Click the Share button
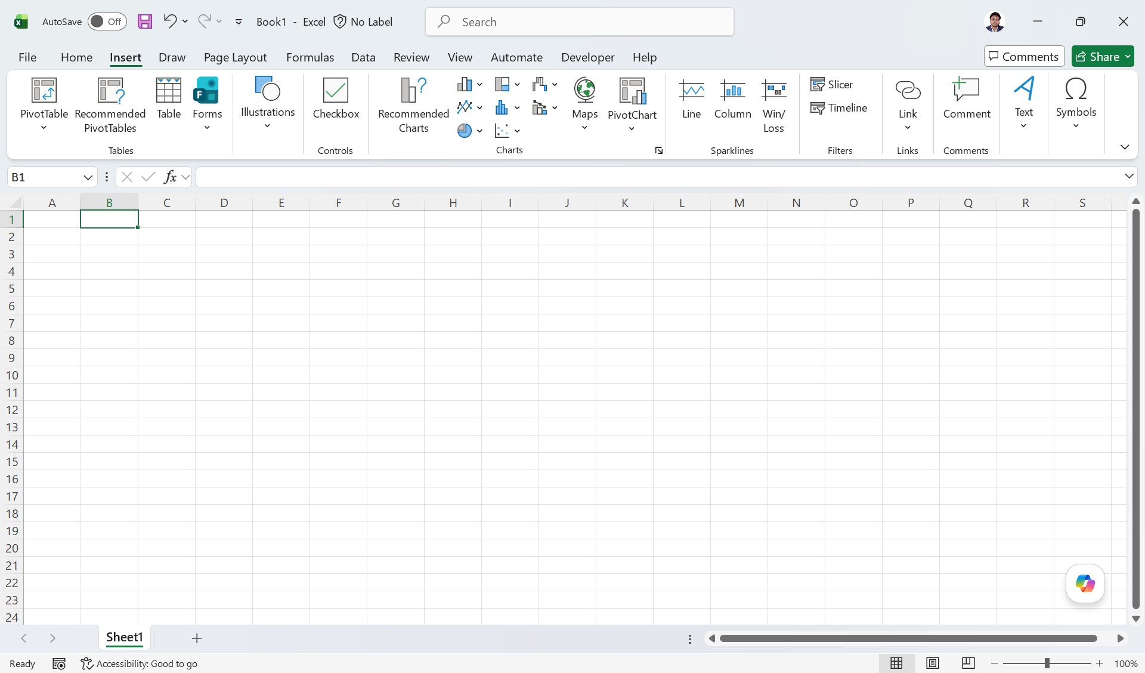Screen dimensions: 1145x673 pos(1103,57)
